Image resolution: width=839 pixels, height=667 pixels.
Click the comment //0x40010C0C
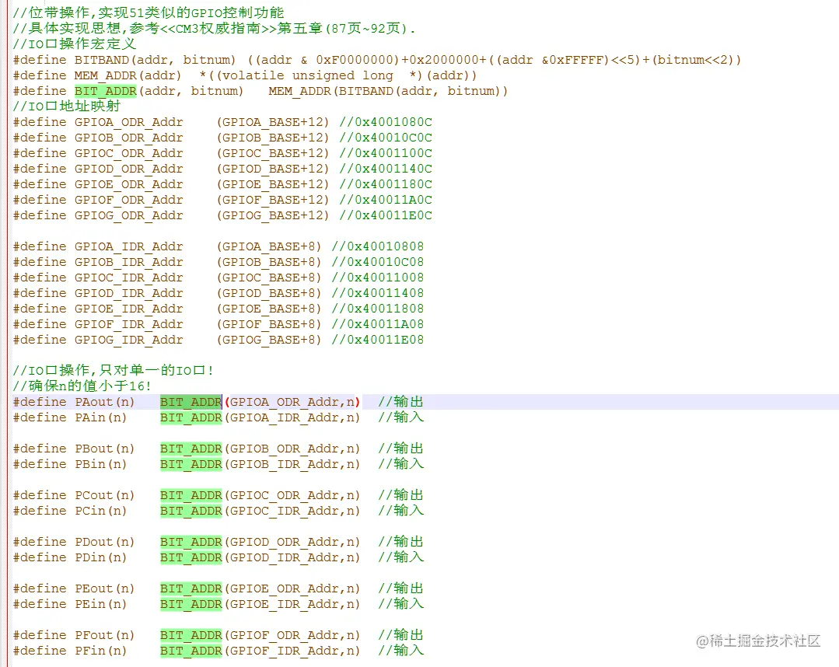385,138
